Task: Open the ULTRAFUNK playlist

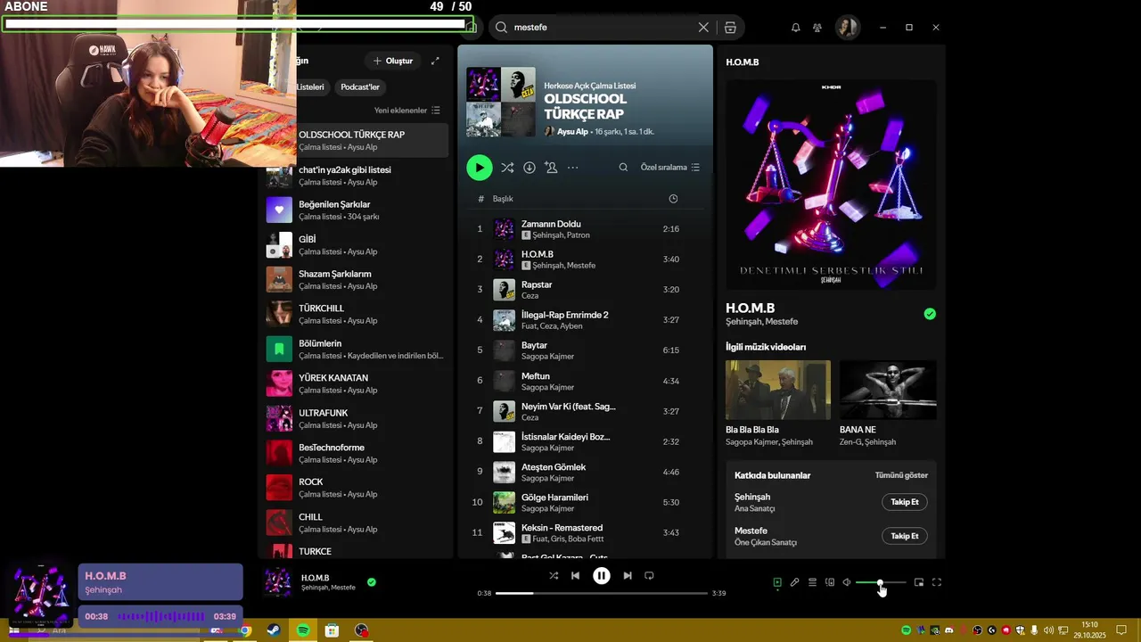Action: 357,419
